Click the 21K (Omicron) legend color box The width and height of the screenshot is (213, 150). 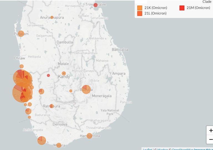pos(140,8)
